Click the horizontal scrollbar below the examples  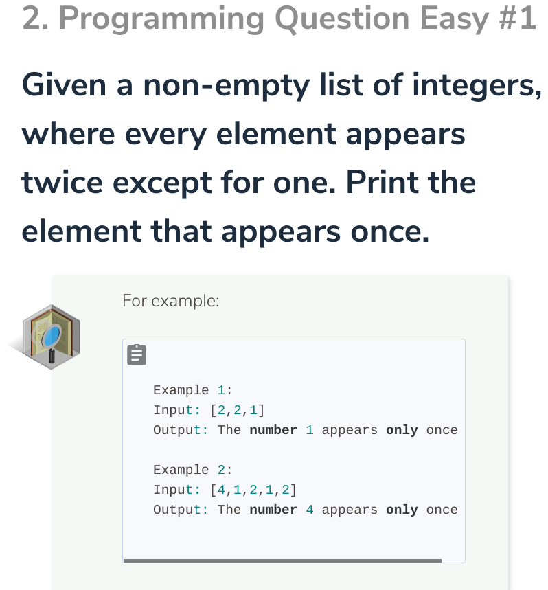[282, 560]
